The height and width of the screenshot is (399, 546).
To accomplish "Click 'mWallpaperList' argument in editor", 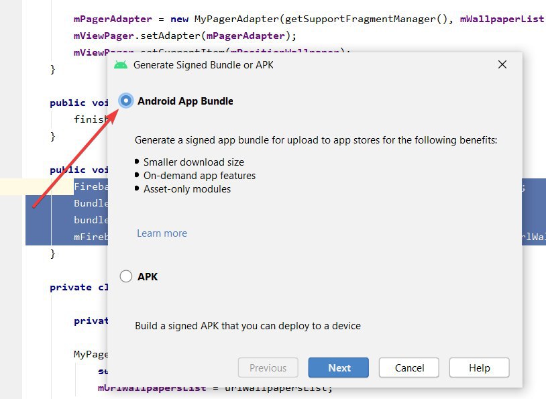I will click(502, 19).
